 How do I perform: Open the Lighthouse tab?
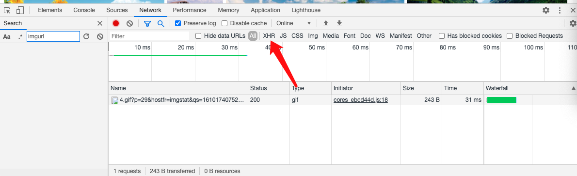point(306,10)
